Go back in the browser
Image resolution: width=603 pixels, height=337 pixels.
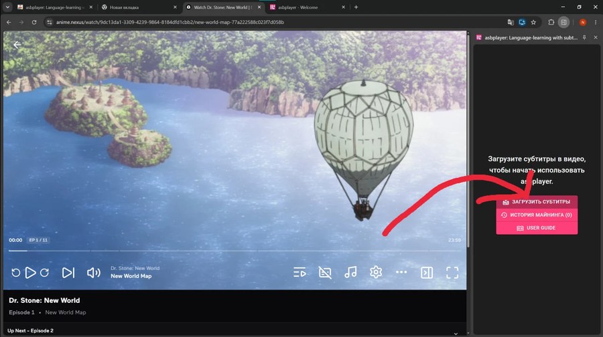[9, 22]
